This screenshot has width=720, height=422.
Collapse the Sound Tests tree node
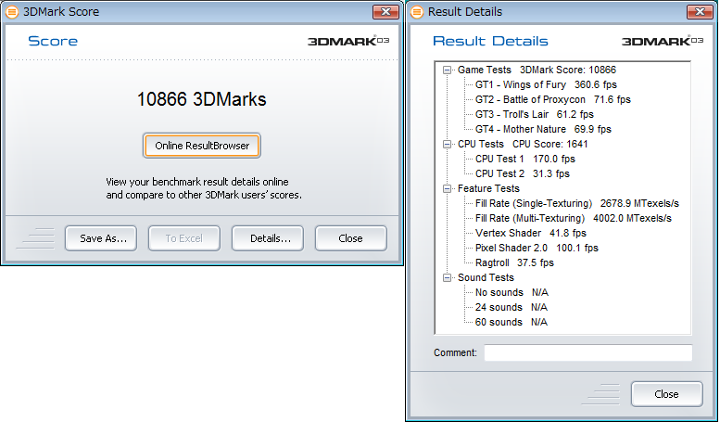coord(448,277)
